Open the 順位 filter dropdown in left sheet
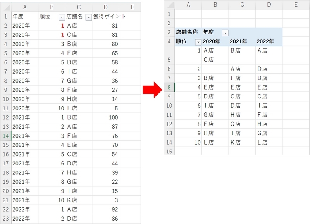Viewport: 310px width, 224px height. [x=62, y=17]
